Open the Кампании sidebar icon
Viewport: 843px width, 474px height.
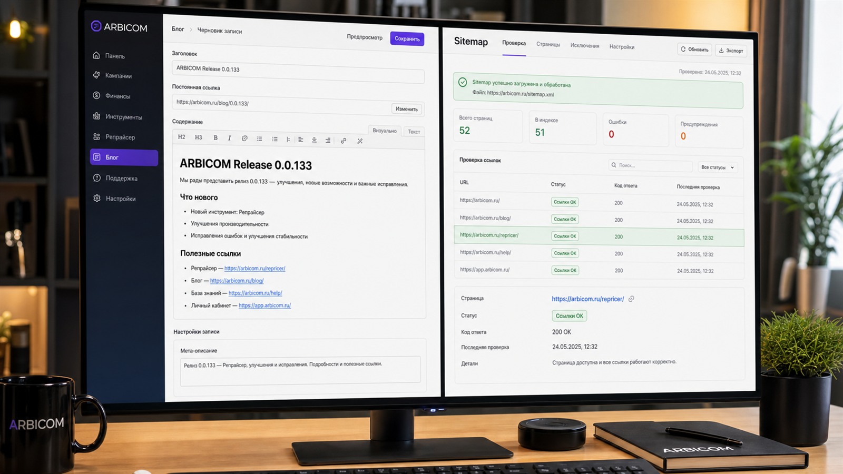(x=96, y=75)
